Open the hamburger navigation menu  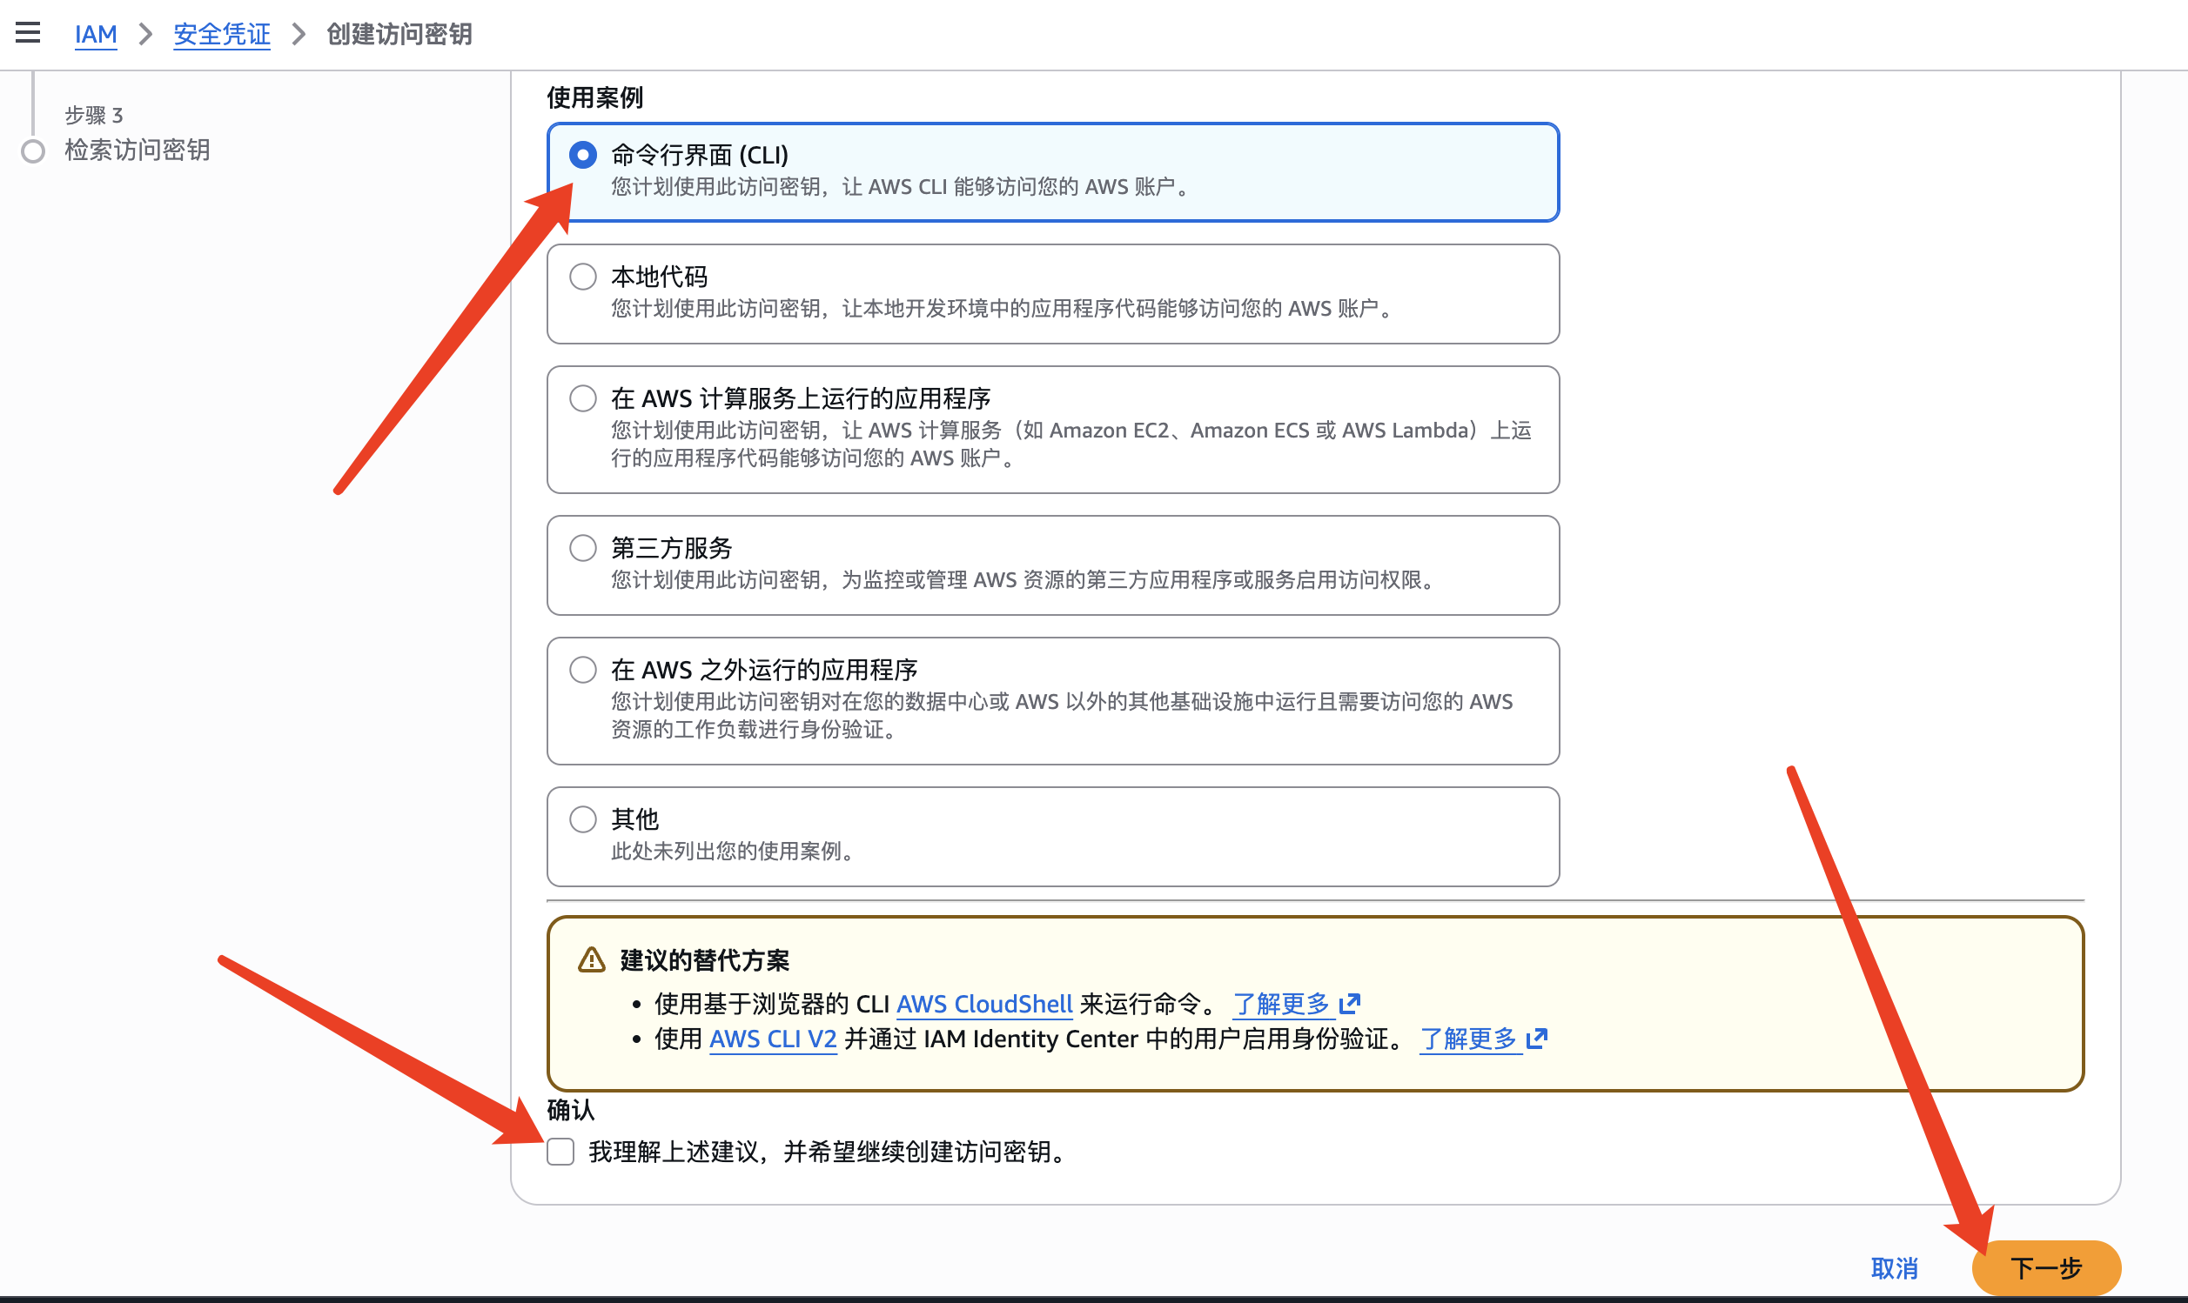tap(28, 33)
